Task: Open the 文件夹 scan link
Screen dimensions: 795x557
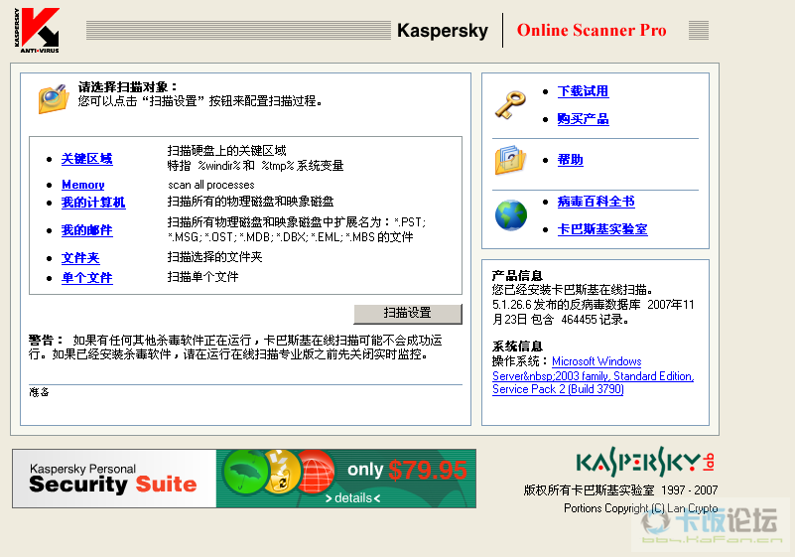Action: (x=80, y=258)
